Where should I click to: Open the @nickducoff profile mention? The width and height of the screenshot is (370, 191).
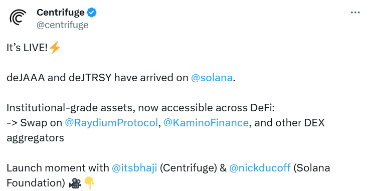[260, 168]
